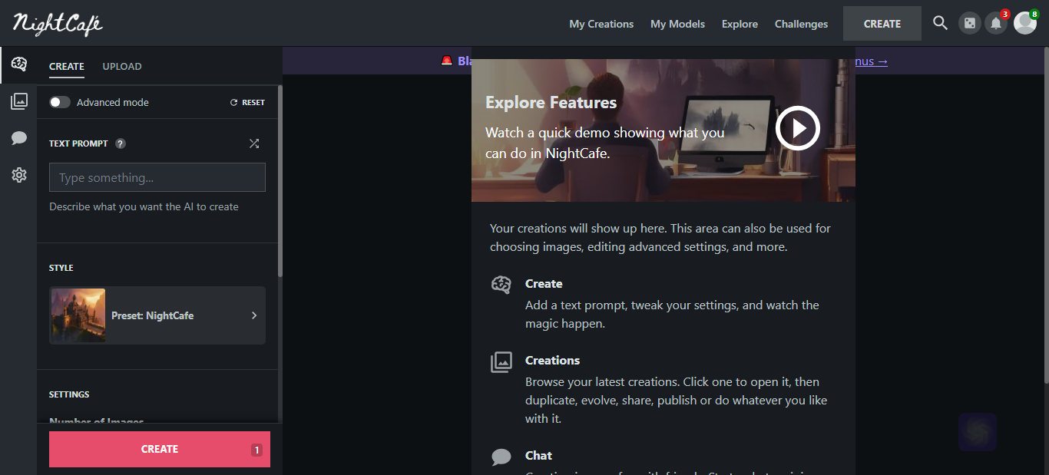Screen dimensions: 1049x475
Task: Click "Browse your latest creations" description
Action: pos(676,401)
